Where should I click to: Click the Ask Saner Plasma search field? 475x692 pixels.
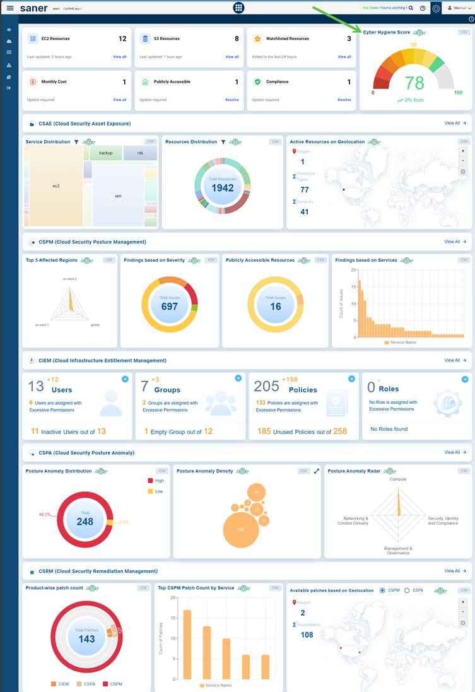[385, 8]
